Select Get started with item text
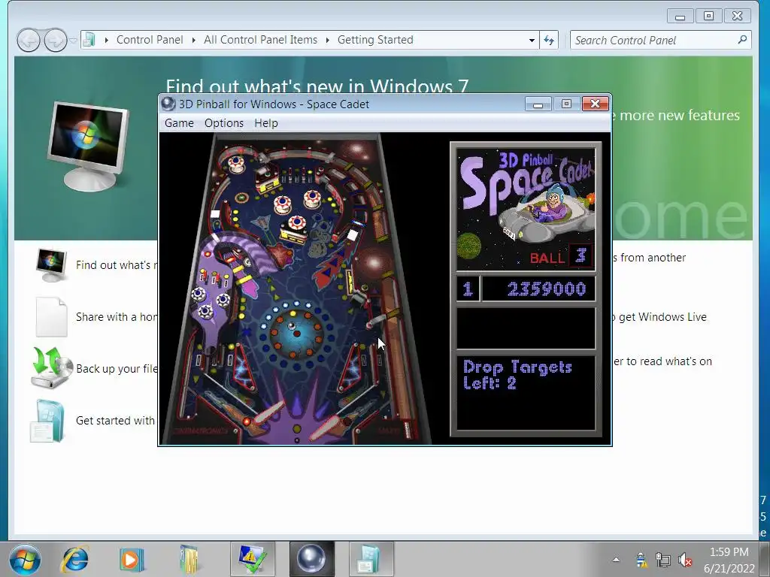The width and height of the screenshot is (770, 577). (x=115, y=421)
